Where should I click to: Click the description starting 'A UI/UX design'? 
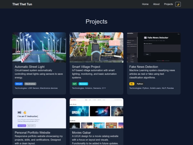coord(95,140)
